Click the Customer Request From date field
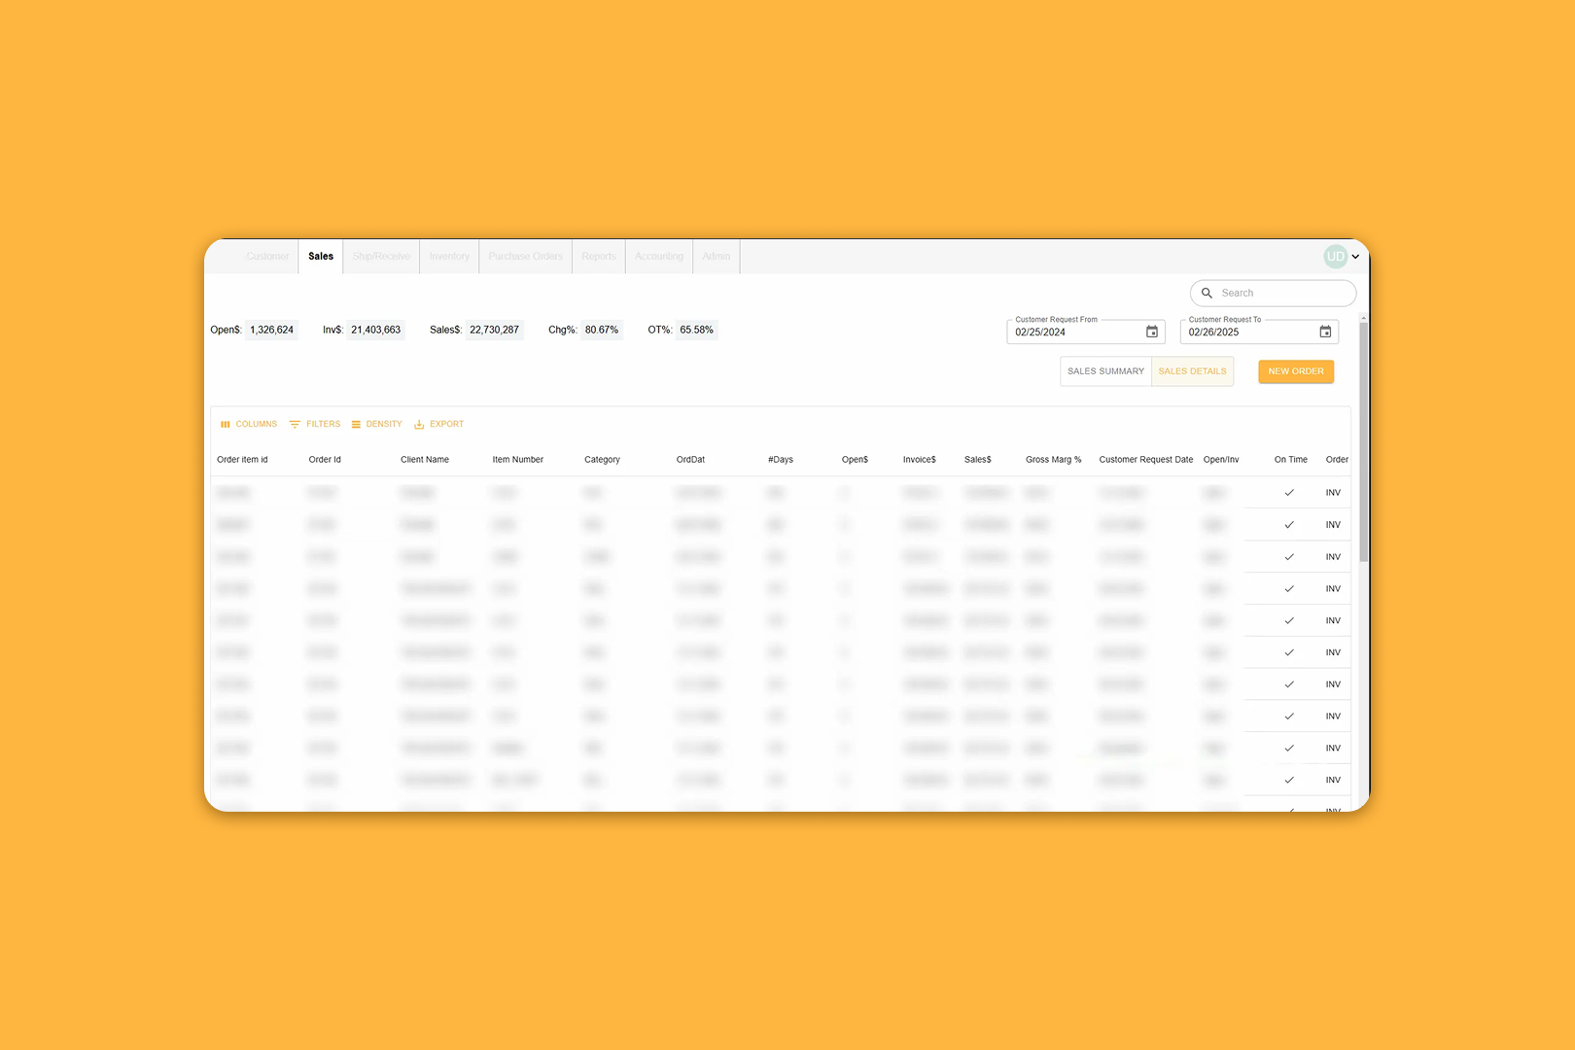Viewport: 1575px width, 1050px height. (x=1086, y=332)
